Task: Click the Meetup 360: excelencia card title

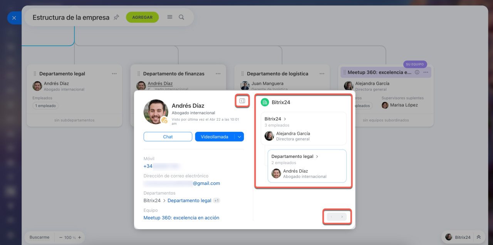Action: 380,72
